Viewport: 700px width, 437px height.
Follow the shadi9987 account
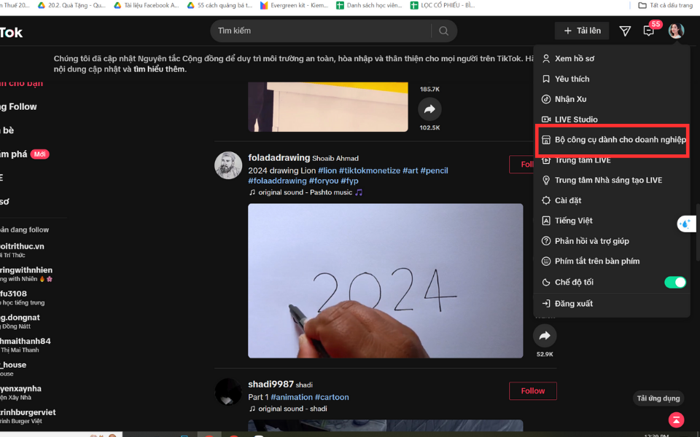(532, 391)
